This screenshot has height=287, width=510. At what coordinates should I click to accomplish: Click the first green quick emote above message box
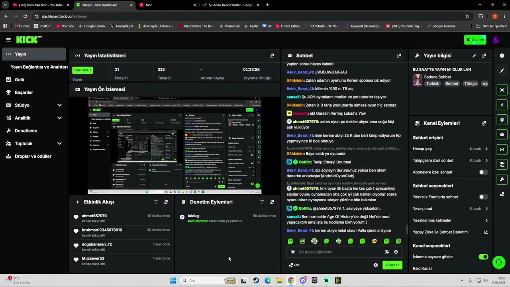[290, 241]
